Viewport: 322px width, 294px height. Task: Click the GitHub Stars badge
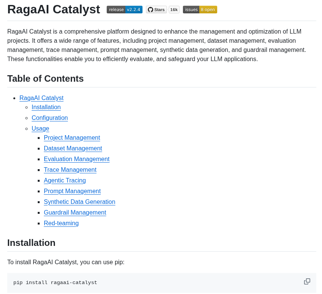(157, 10)
